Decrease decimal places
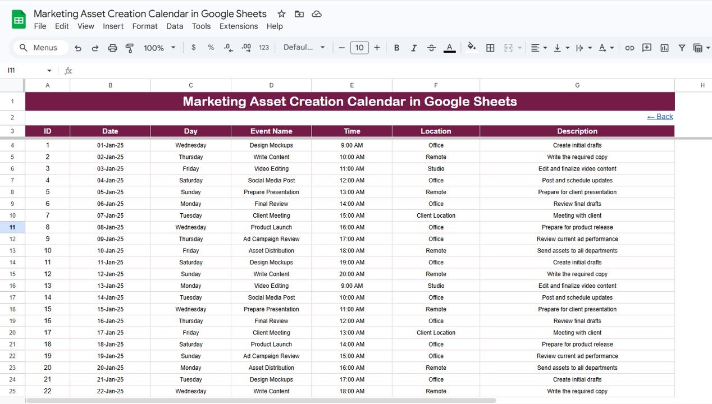Screen dimensions: 712x404 [x=229, y=48]
